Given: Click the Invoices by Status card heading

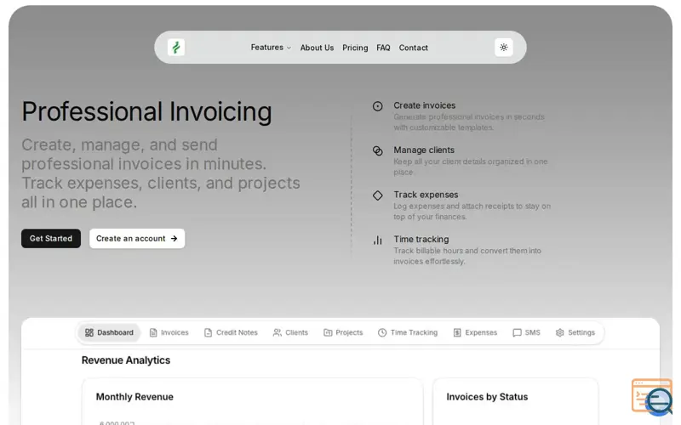Looking at the screenshot, I should [x=487, y=397].
